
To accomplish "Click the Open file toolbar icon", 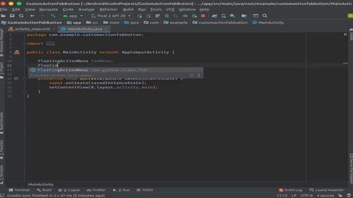I will 3,16.
